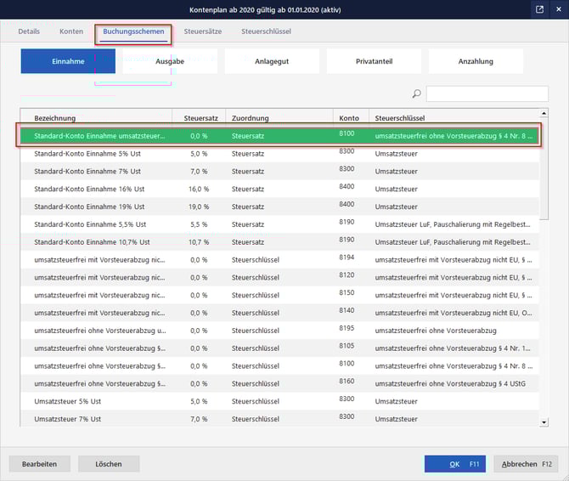
Task: Click the 5,5 % Steuersatz cell
Action: [x=199, y=224]
